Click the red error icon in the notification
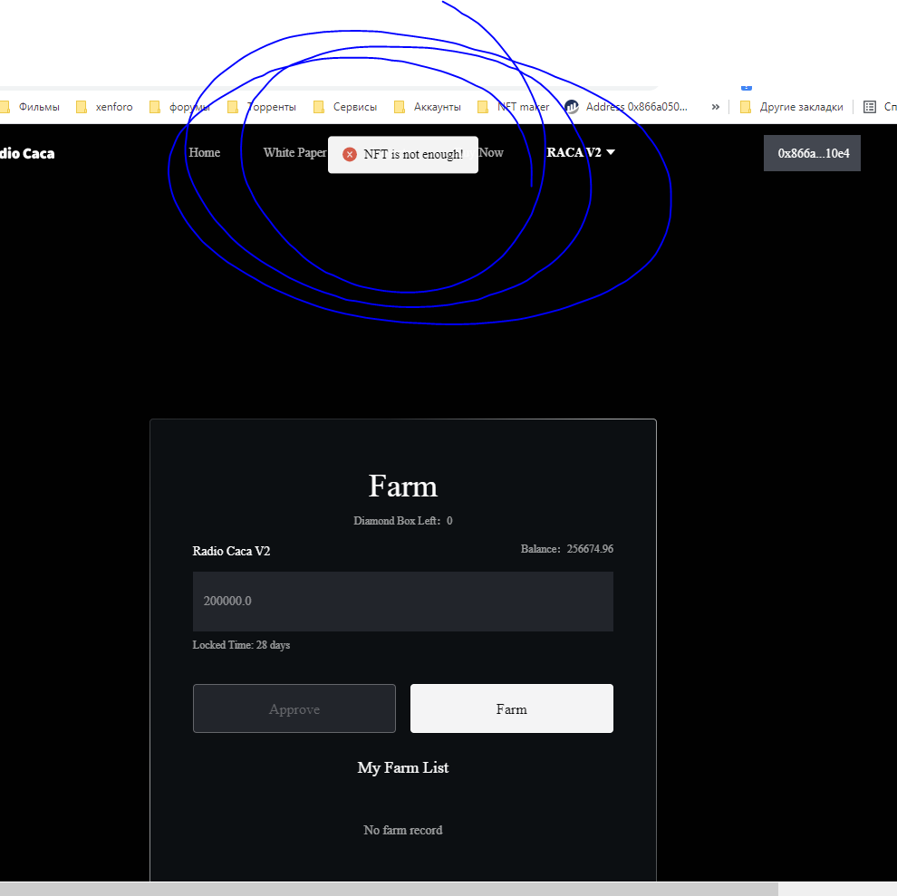 tap(350, 155)
